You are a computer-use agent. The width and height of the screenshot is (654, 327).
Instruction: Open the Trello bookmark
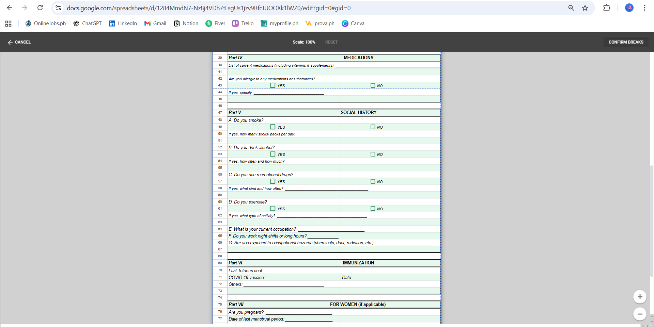[x=243, y=23]
